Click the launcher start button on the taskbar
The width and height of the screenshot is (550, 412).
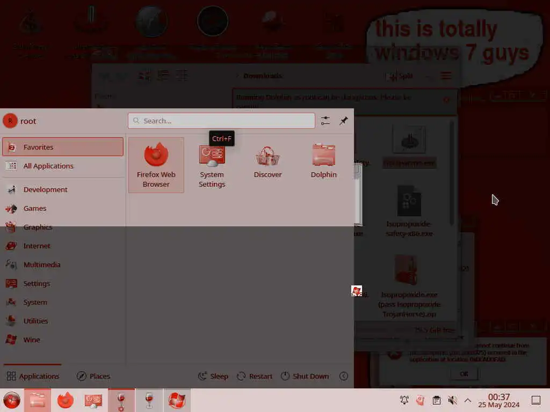click(12, 400)
